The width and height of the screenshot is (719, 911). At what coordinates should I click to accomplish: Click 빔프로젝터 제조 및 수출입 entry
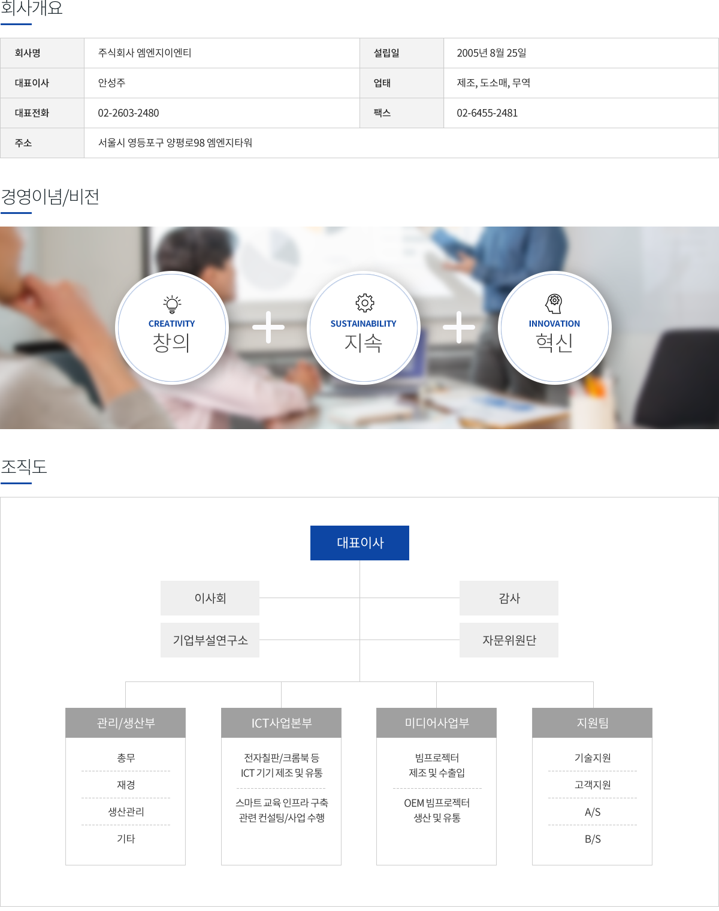[437, 765]
